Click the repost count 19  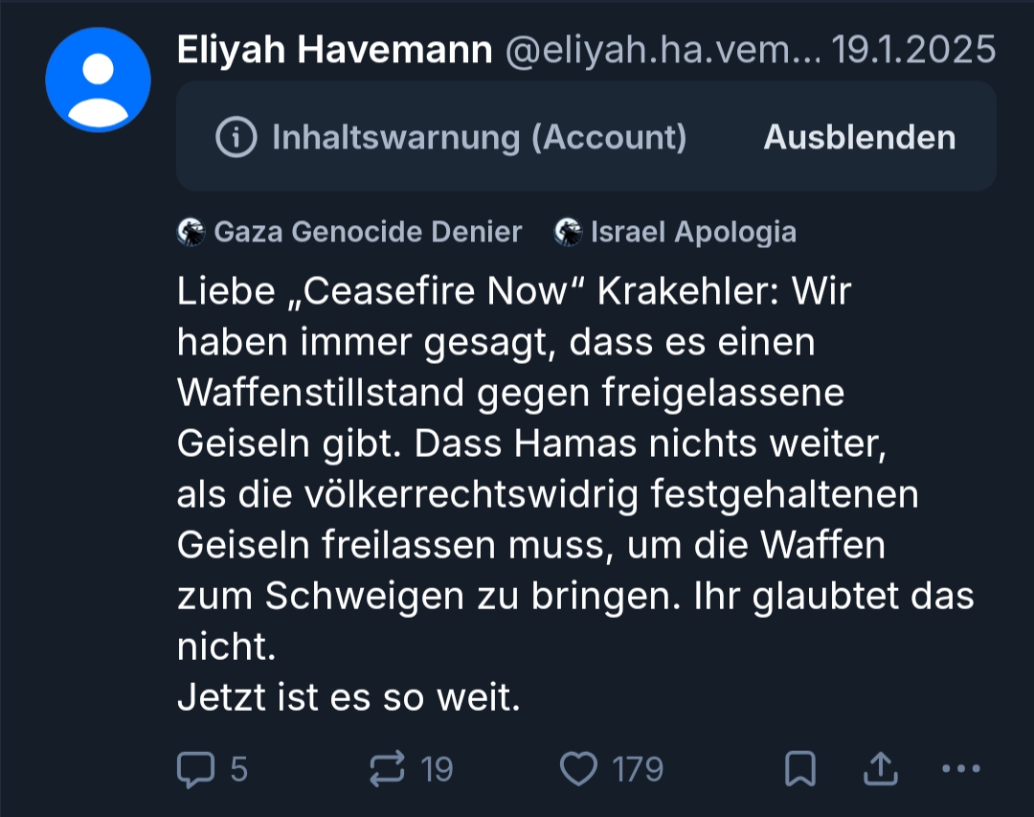(x=437, y=769)
